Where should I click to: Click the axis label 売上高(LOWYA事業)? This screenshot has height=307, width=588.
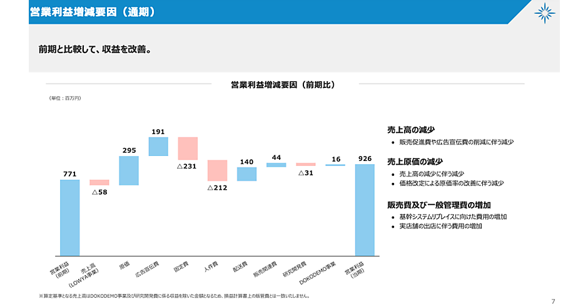point(84,276)
